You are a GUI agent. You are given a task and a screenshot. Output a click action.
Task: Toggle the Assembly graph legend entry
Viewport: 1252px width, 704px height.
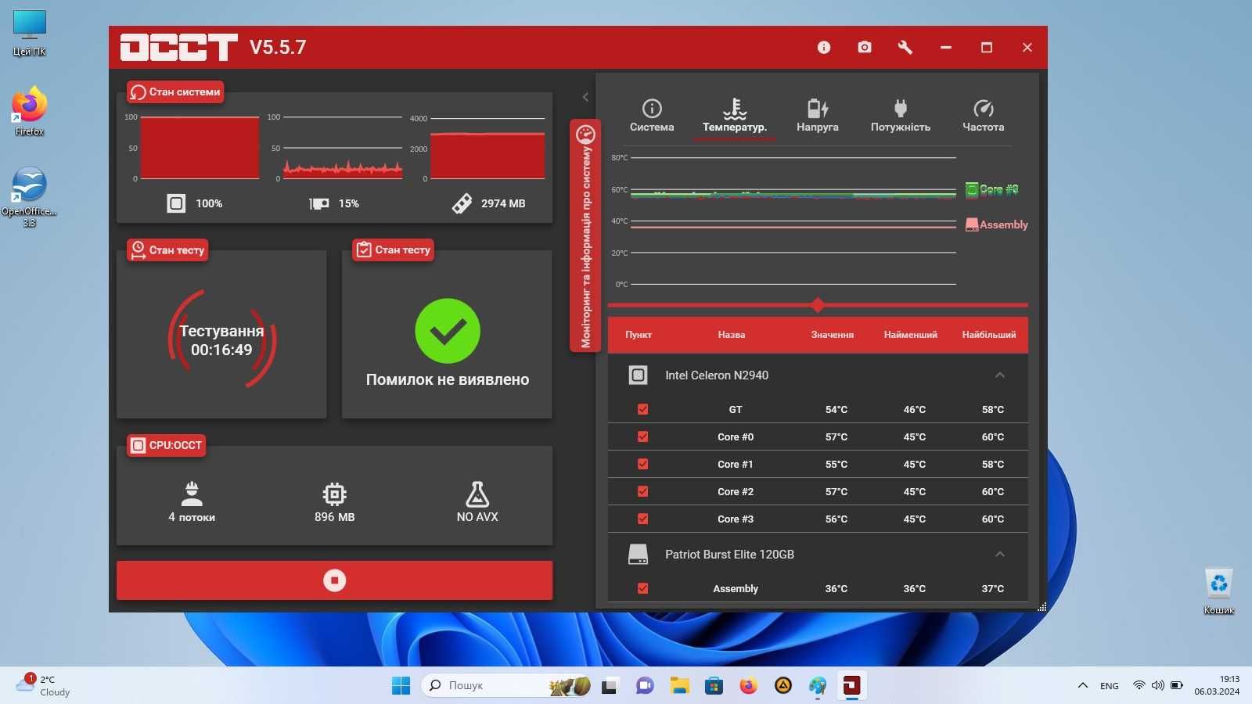click(996, 224)
